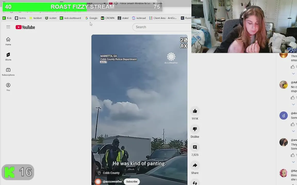Like the comment starting with "No c"
The height and width of the screenshot is (185, 297).
[x=293, y=98]
